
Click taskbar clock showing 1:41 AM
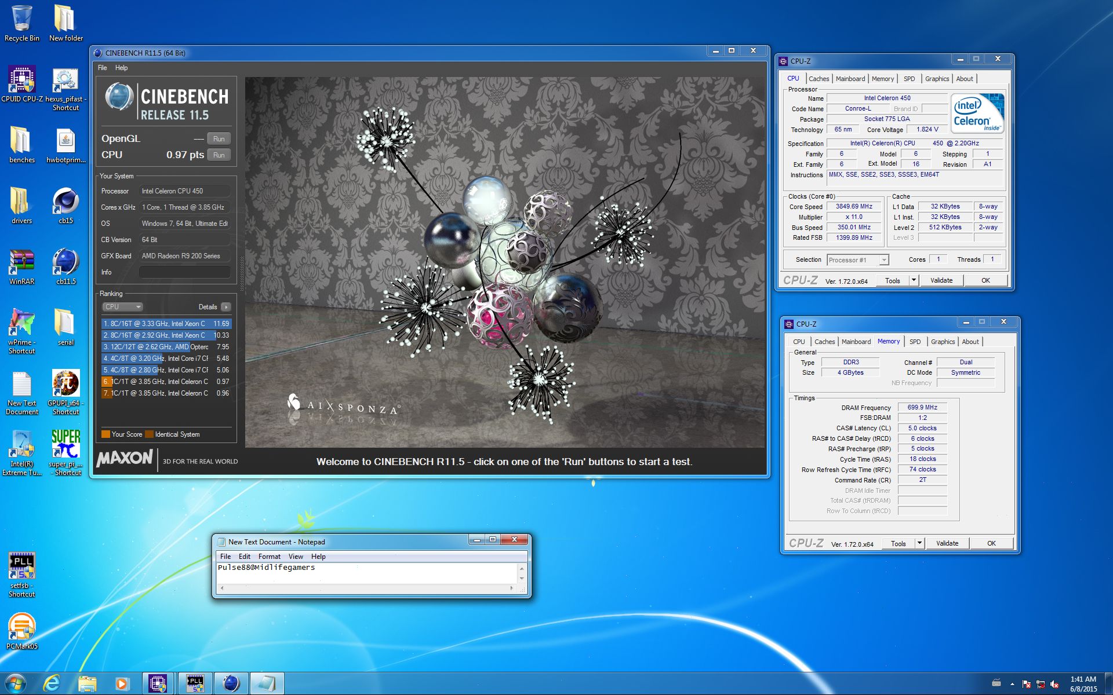click(1083, 684)
